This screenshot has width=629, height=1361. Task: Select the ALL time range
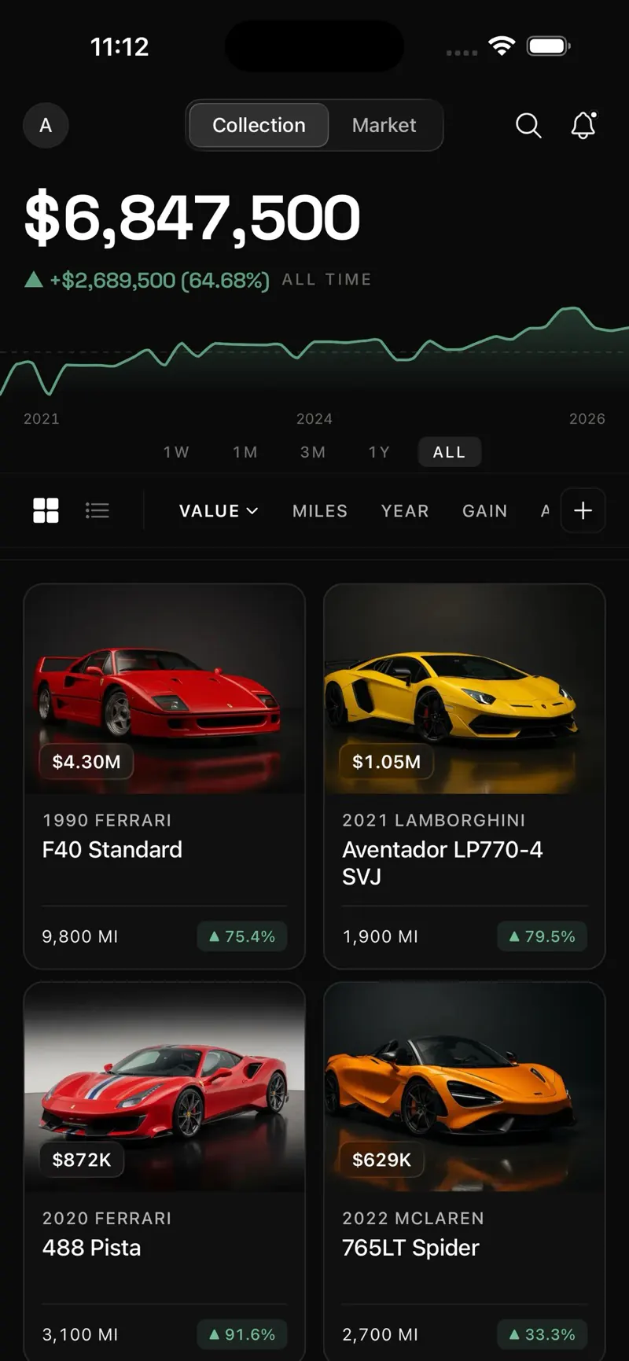(449, 452)
